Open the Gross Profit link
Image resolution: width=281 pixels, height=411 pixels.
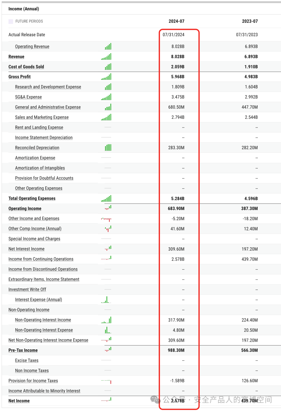point(20,77)
